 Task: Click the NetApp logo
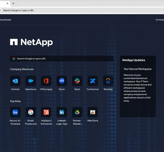pos(31,42)
